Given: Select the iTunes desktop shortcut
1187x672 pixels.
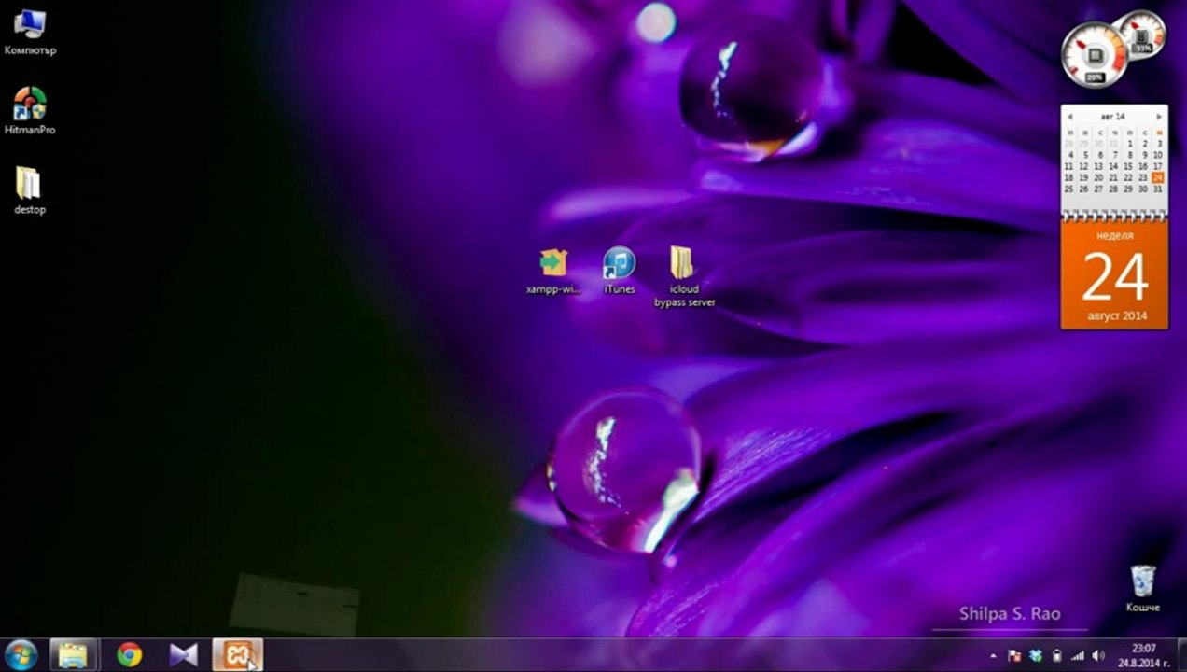Looking at the screenshot, I should pyautogui.click(x=619, y=264).
